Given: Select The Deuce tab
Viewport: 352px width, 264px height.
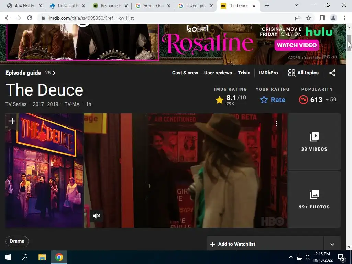Looking at the screenshot, I should 238,6.
